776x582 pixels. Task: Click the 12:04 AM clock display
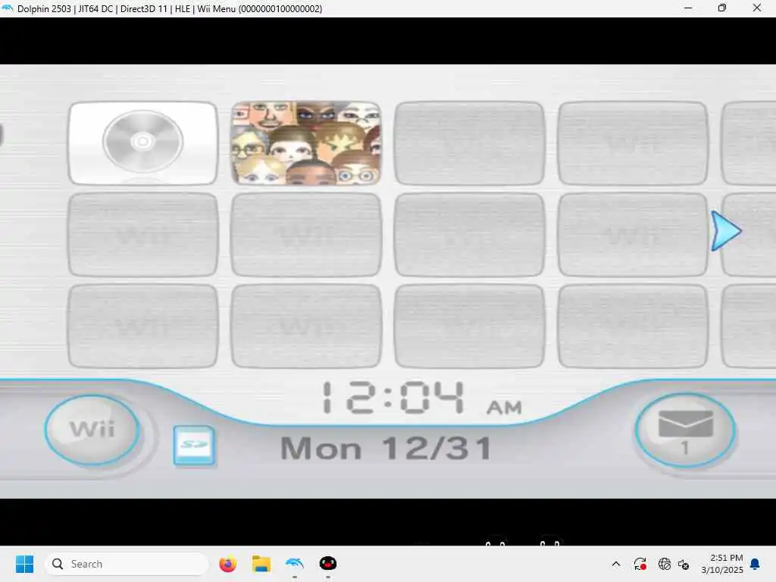tap(422, 399)
